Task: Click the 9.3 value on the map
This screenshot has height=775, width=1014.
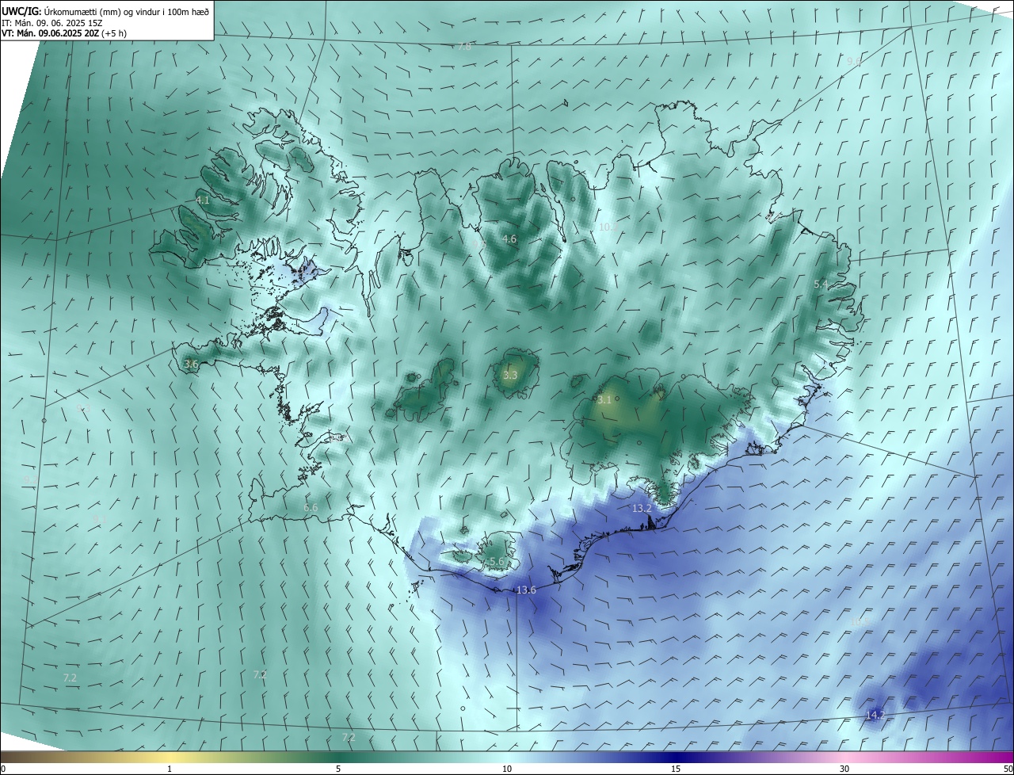Action: [84, 408]
